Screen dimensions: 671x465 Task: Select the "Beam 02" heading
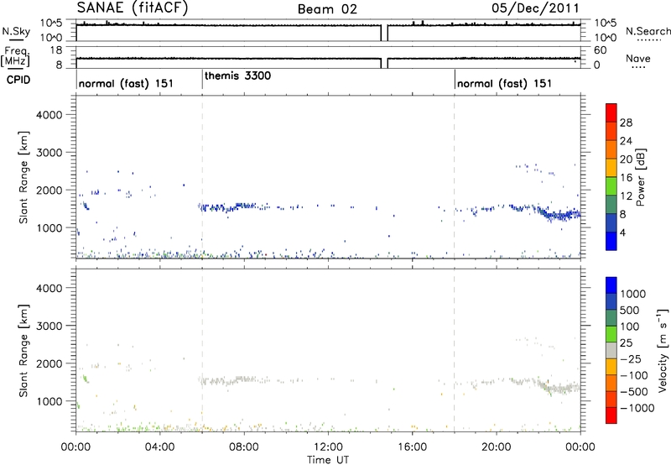pos(327,9)
